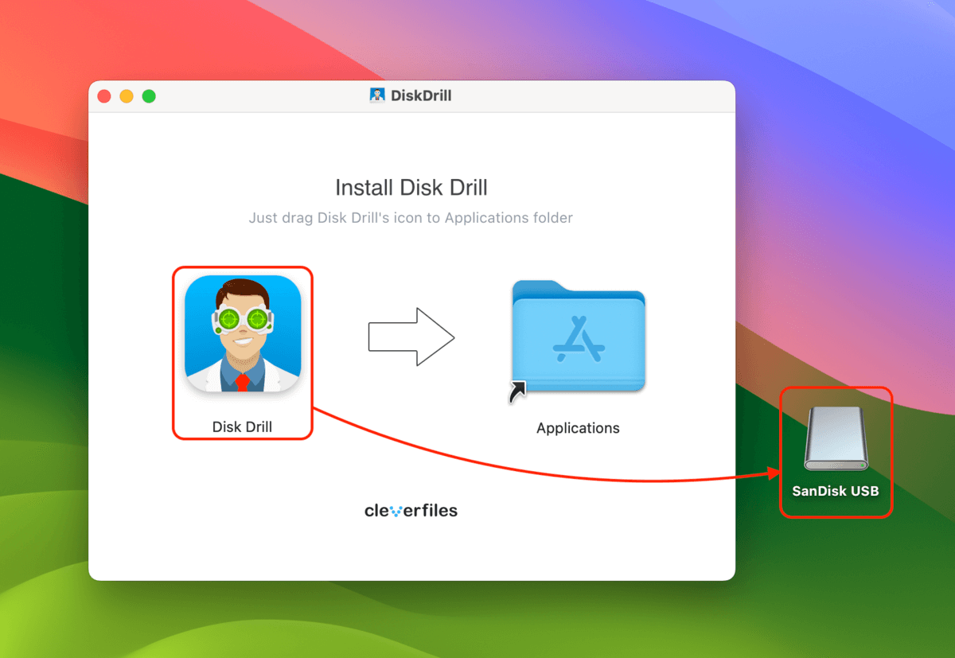Click the "Disk Drill" icon label
955x658 pixels.
pos(242,427)
